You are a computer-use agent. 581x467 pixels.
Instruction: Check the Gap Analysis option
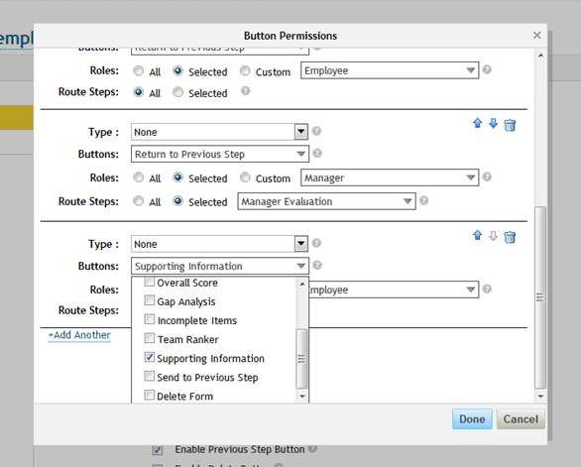[x=150, y=300]
